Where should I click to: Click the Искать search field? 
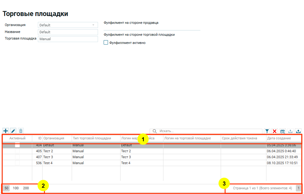(x=210, y=131)
